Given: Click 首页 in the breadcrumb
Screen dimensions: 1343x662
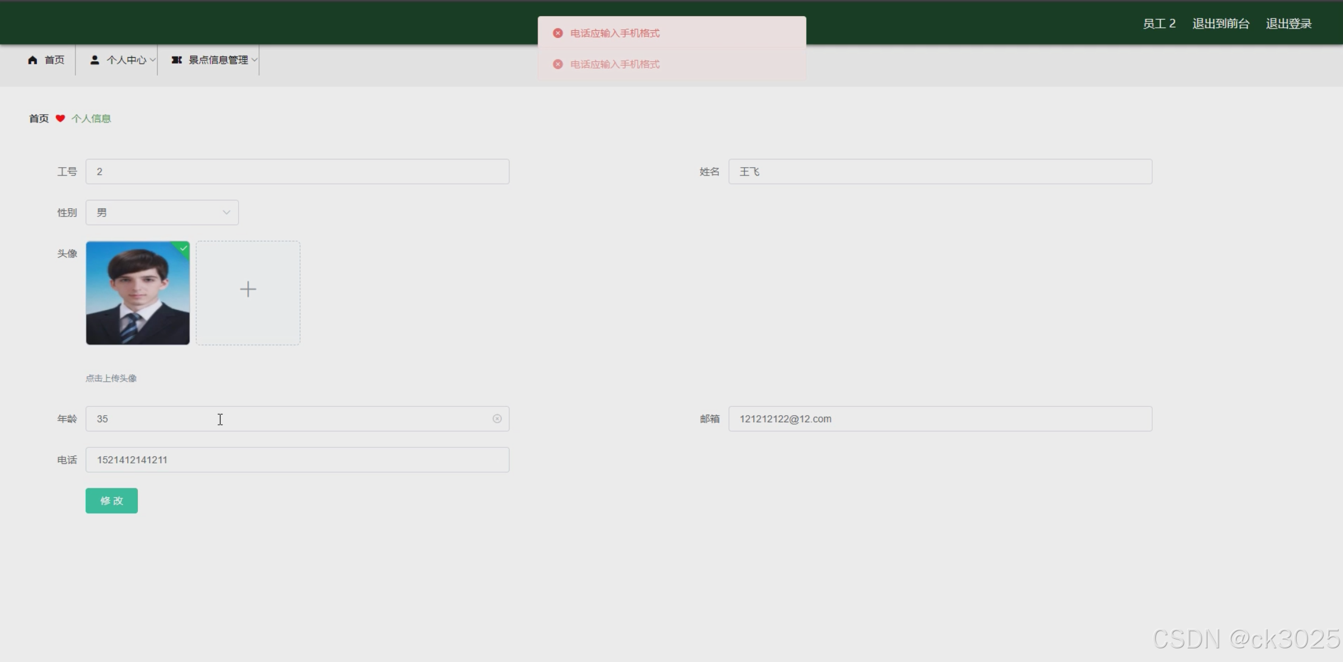Looking at the screenshot, I should pyautogui.click(x=39, y=118).
